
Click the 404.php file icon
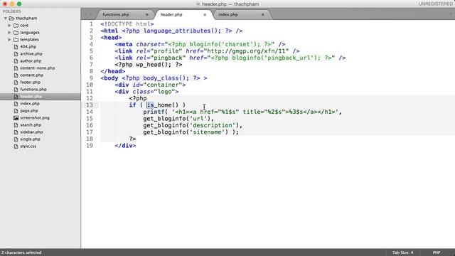(16, 47)
